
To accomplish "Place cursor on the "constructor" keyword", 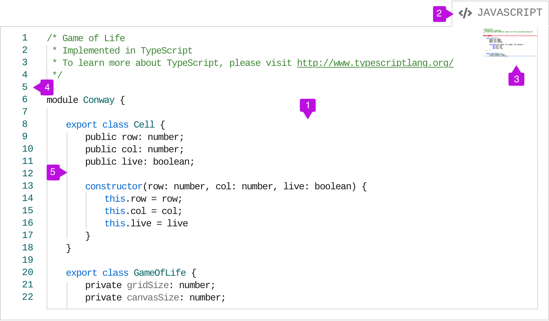I will pos(114,187).
